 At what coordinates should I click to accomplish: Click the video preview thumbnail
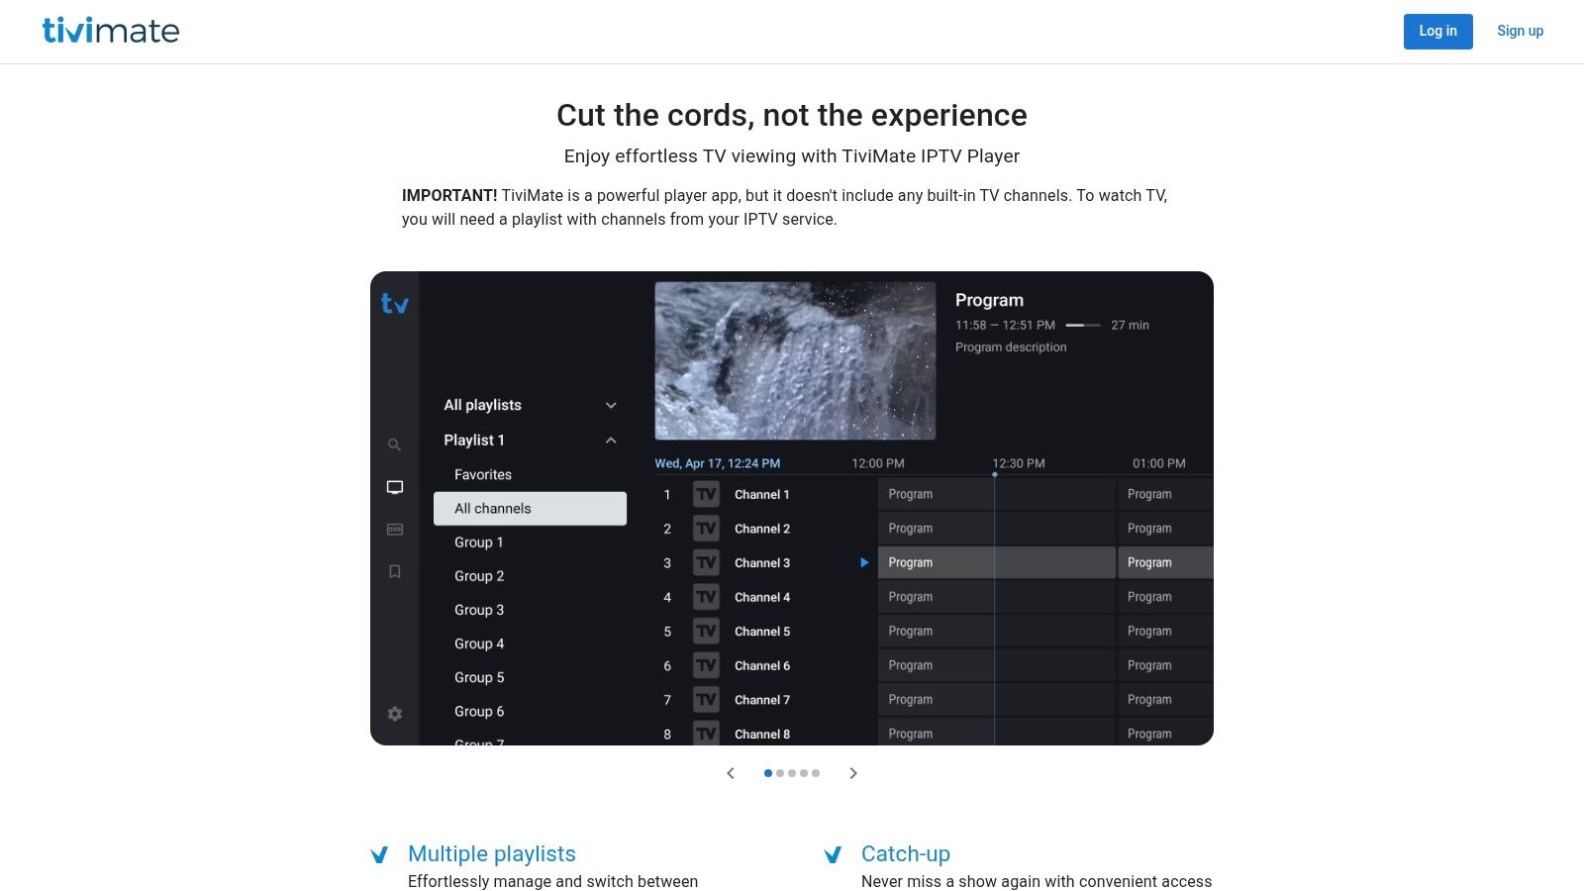pyautogui.click(x=795, y=360)
